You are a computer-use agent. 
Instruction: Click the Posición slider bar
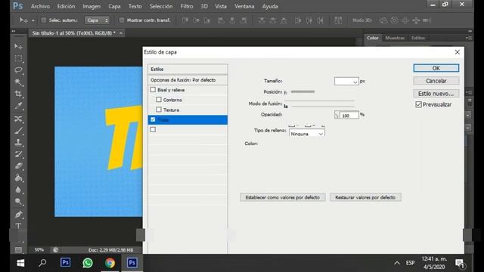302,91
